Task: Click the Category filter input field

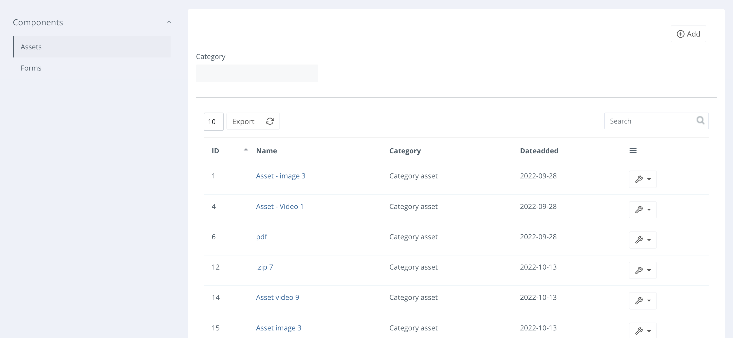Action: [x=256, y=73]
